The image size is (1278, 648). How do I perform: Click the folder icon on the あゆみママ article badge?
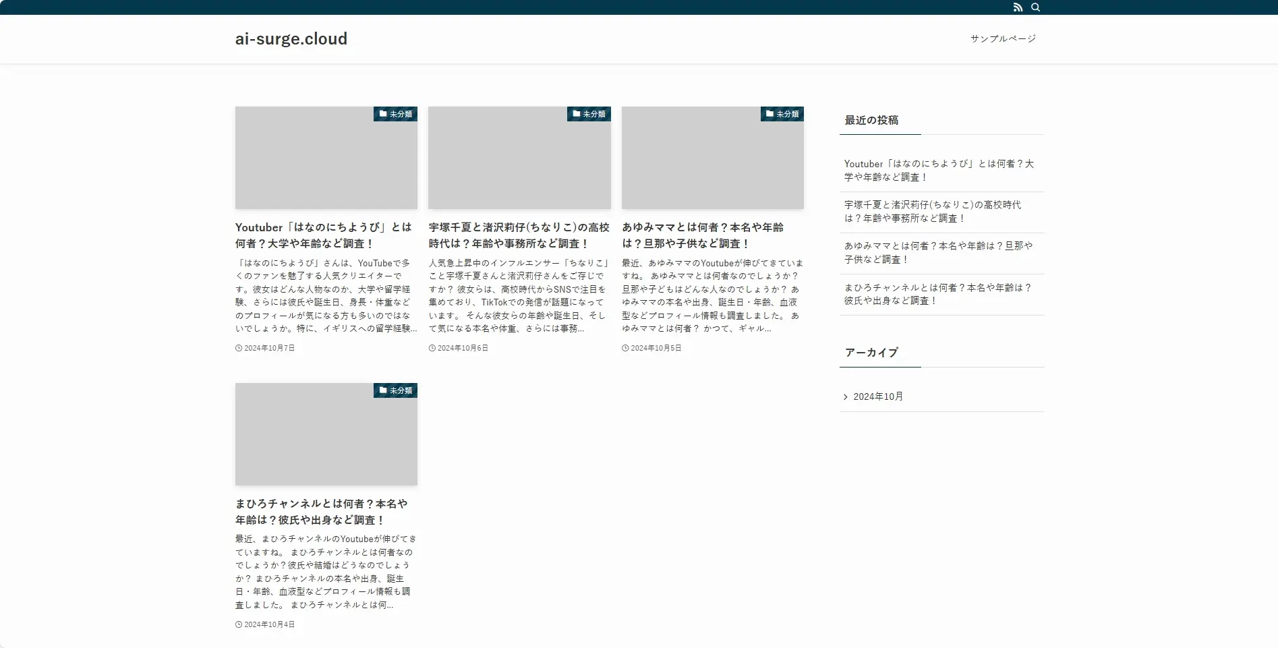pos(769,114)
